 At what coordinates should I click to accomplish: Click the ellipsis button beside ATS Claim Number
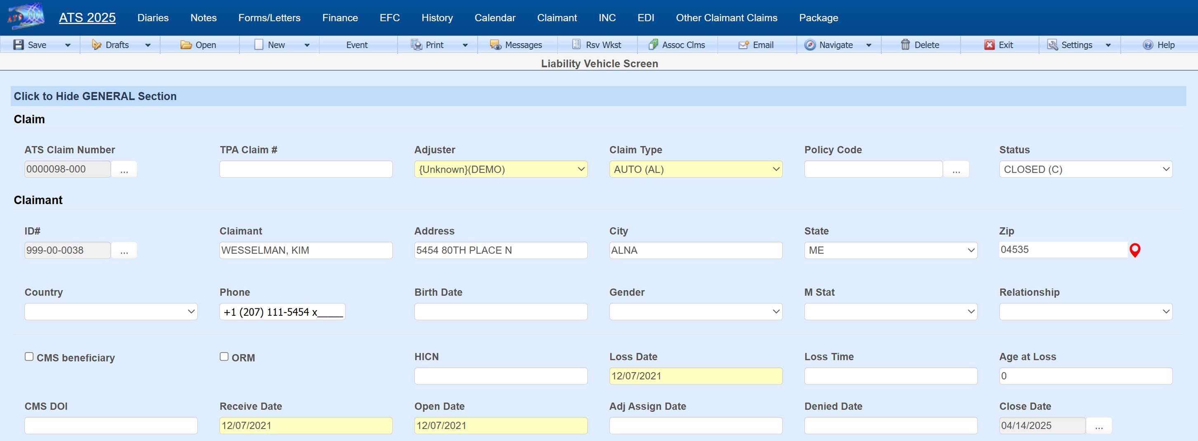click(124, 170)
